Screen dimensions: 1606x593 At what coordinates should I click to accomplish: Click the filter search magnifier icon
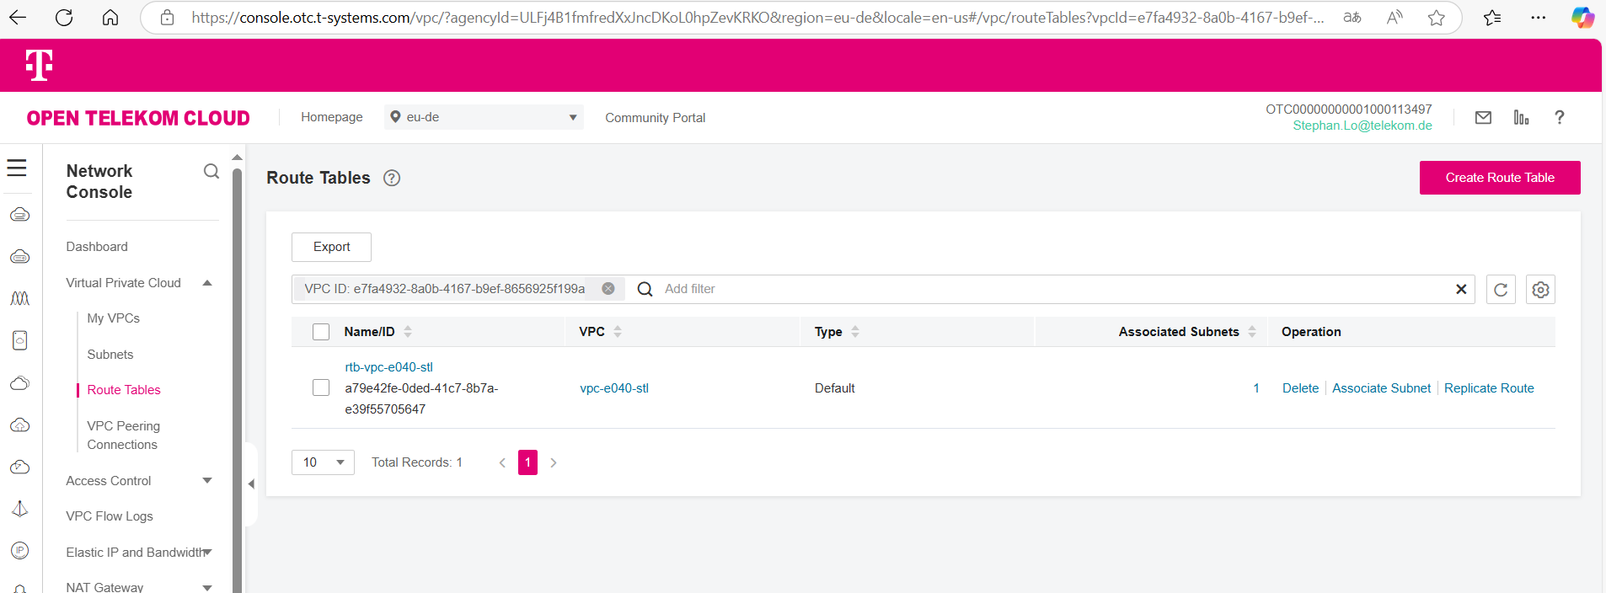(645, 289)
